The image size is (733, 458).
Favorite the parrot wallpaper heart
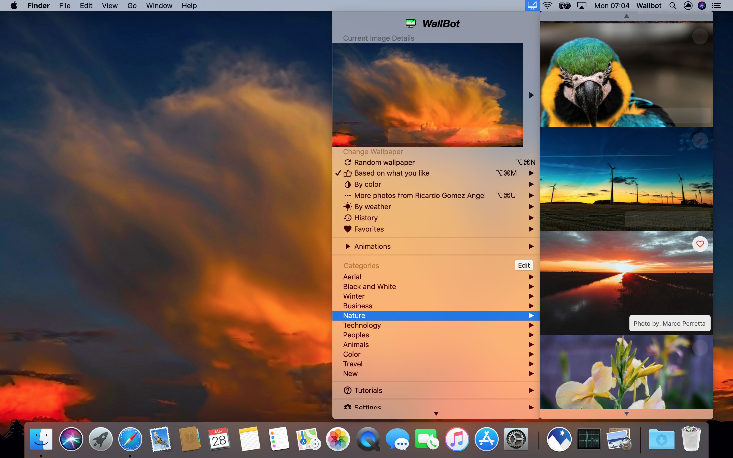(x=700, y=36)
